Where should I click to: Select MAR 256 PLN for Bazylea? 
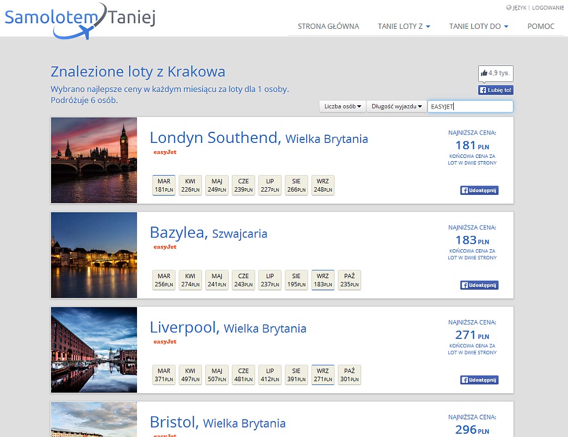pos(164,280)
